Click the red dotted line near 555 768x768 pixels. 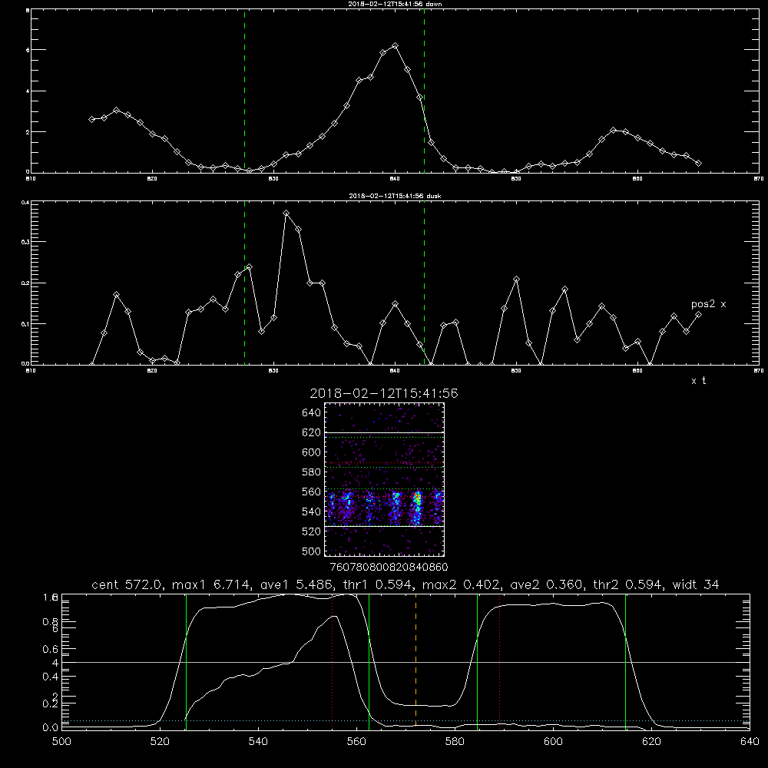click(x=332, y=660)
